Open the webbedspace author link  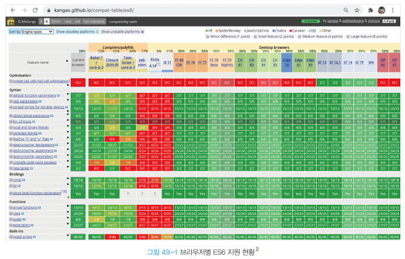[353, 21]
